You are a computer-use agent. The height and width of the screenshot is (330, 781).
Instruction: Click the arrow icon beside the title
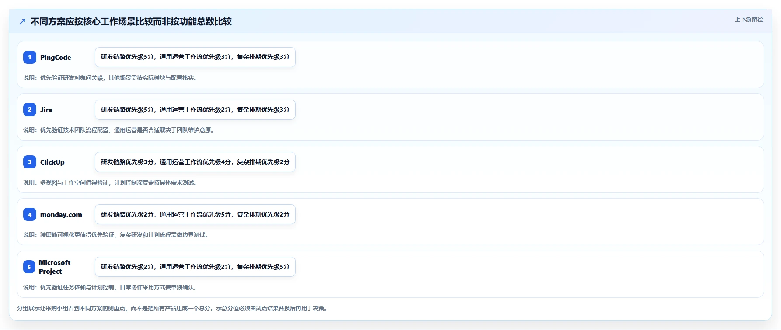coord(22,21)
